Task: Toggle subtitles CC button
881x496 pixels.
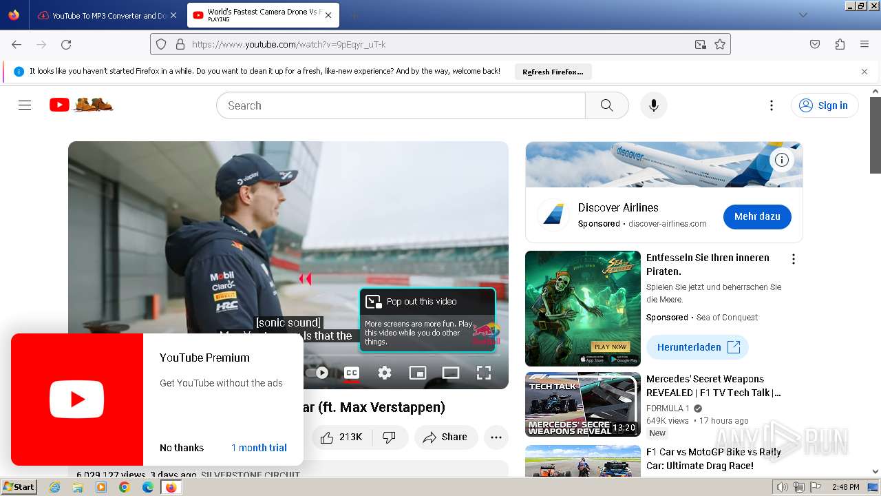Action: tap(352, 373)
